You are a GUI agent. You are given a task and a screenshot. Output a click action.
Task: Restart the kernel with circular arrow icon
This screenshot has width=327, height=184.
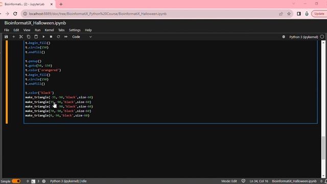pos(58,37)
